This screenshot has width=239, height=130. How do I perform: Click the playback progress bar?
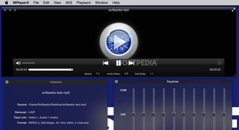pyautogui.click(x=118, y=70)
